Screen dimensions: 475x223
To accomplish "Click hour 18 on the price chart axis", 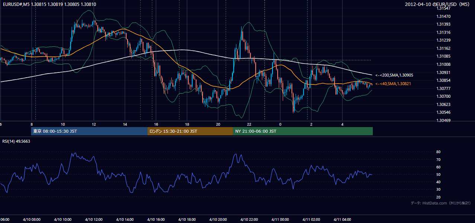I will pyautogui.click(x=187, y=125).
